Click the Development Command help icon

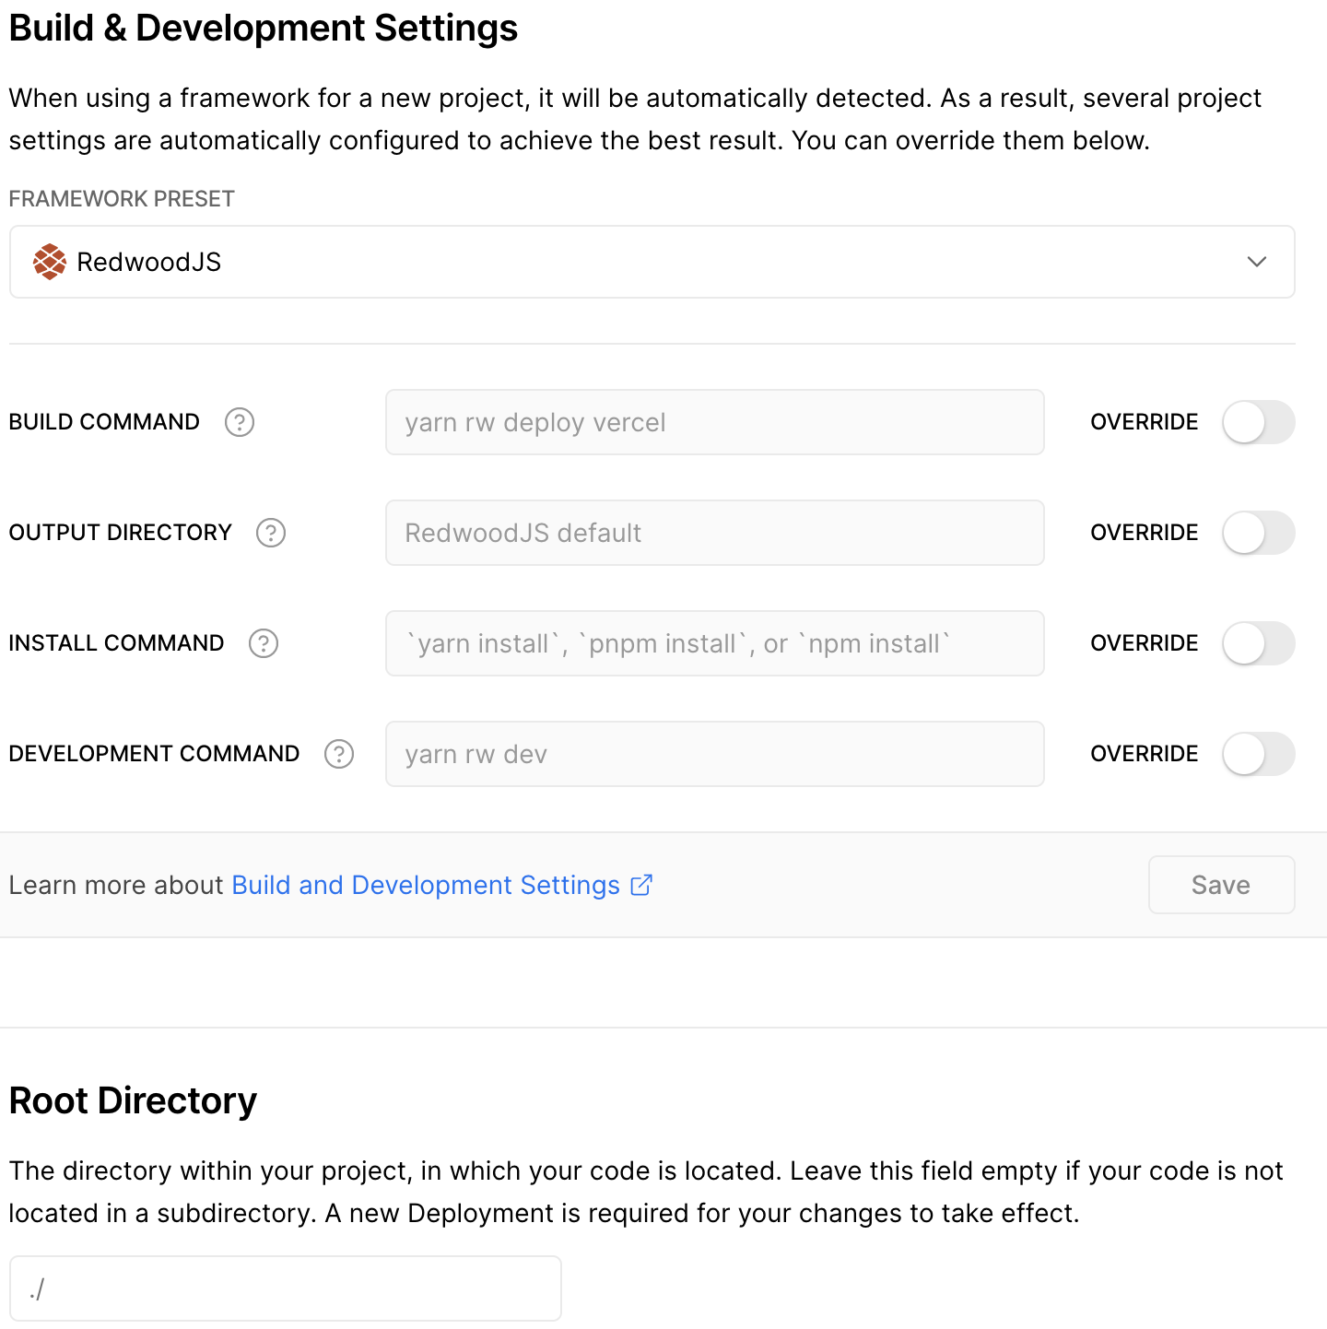[339, 754]
